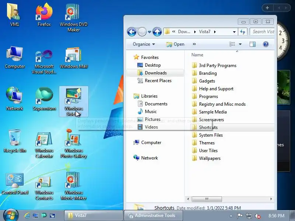
Task: Expand address bar history dropdown
Action: 234,32
